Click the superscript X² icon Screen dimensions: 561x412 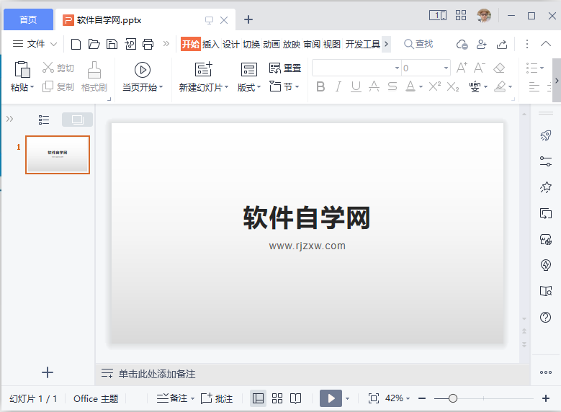[x=435, y=86]
